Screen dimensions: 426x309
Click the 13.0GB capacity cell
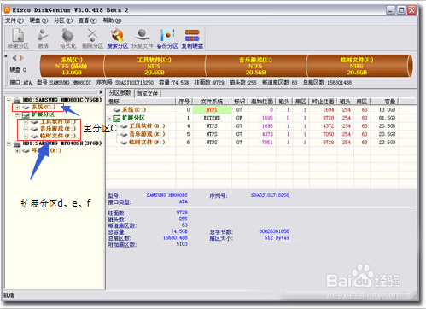387,110
